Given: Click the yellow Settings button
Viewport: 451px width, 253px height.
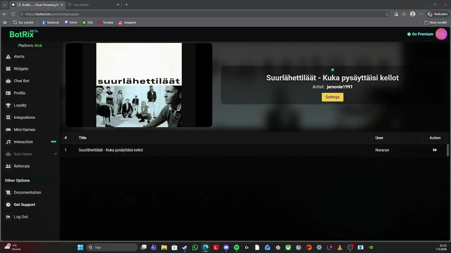Looking at the screenshot, I should pos(332,97).
